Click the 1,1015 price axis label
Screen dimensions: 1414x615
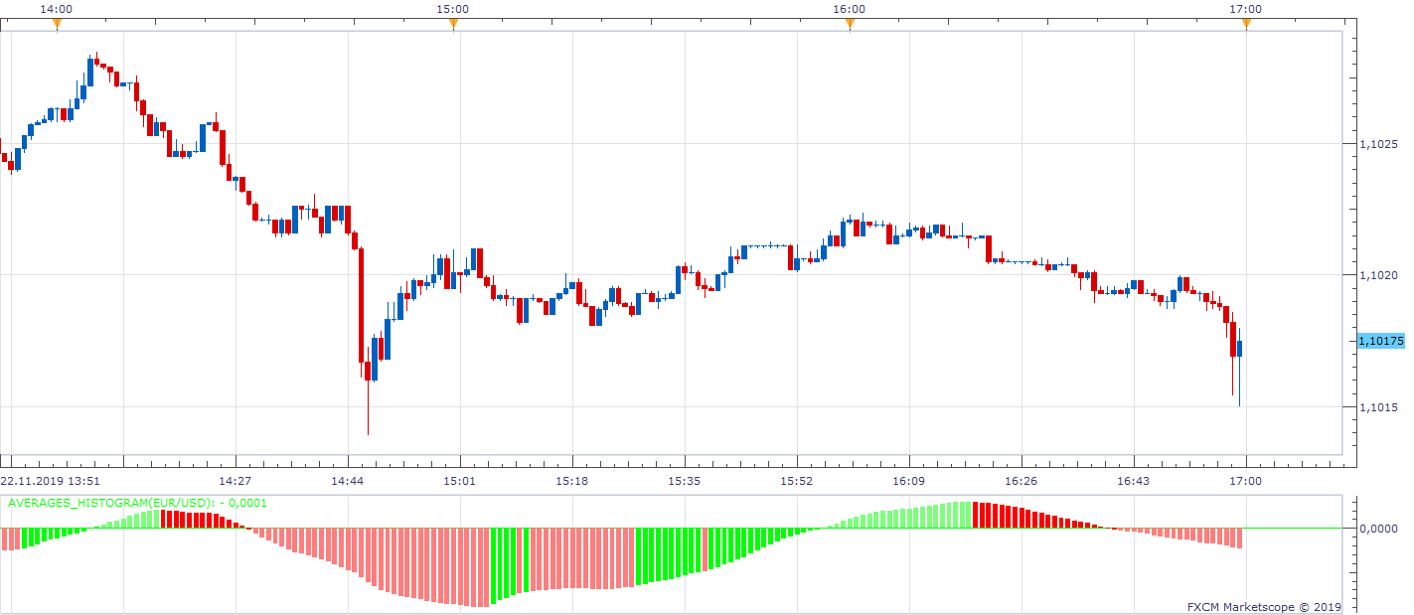(1380, 406)
